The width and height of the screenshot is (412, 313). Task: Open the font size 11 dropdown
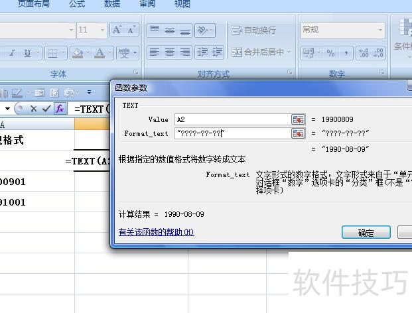point(102,30)
